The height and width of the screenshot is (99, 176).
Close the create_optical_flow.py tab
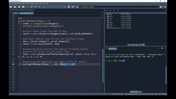32,13
